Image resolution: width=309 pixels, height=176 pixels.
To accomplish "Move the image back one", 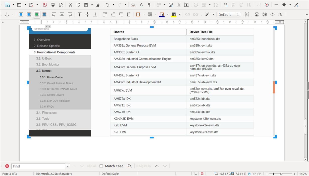I will (121, 15).
